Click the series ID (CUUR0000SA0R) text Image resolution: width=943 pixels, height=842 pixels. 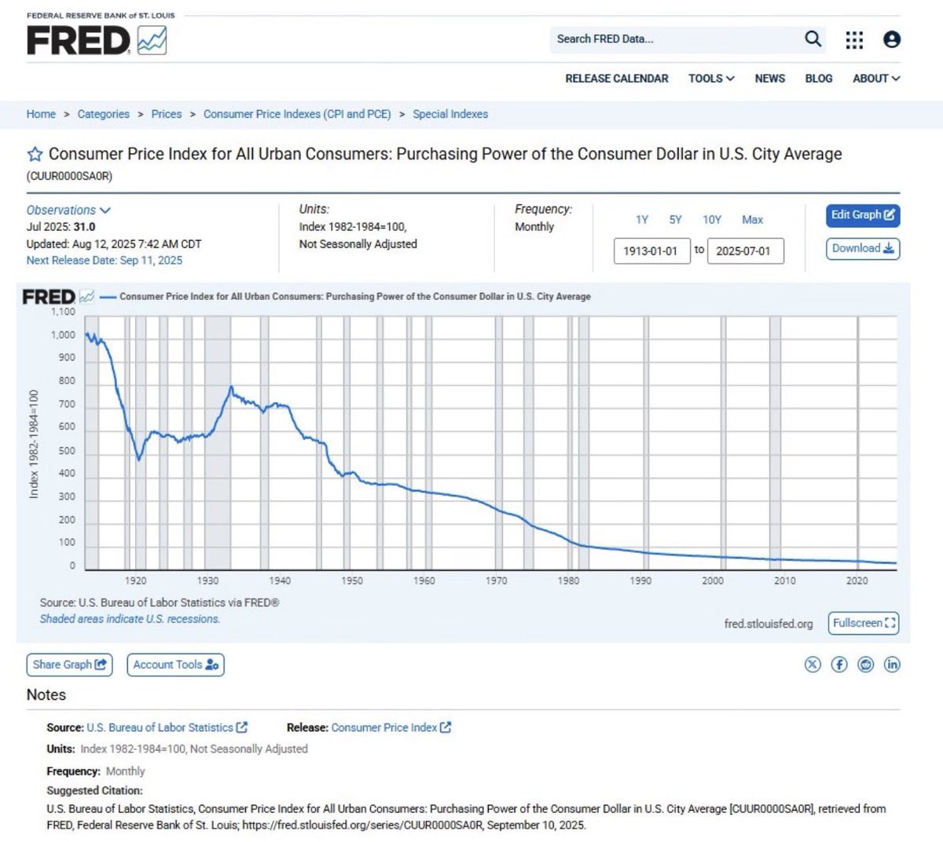(69, 176)
